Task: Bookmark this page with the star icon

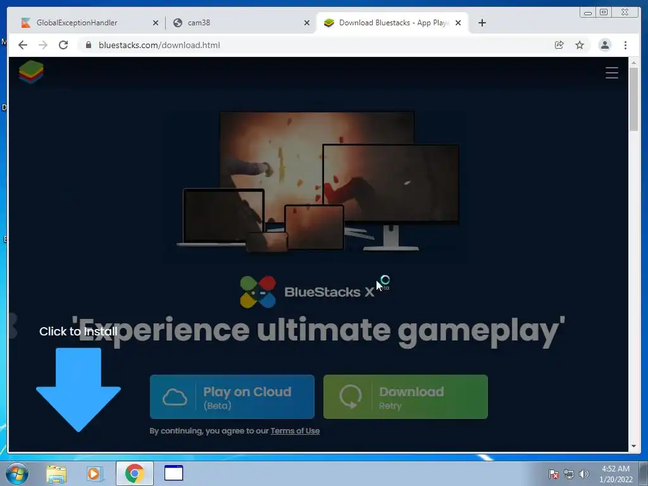Action: [580, 45]
